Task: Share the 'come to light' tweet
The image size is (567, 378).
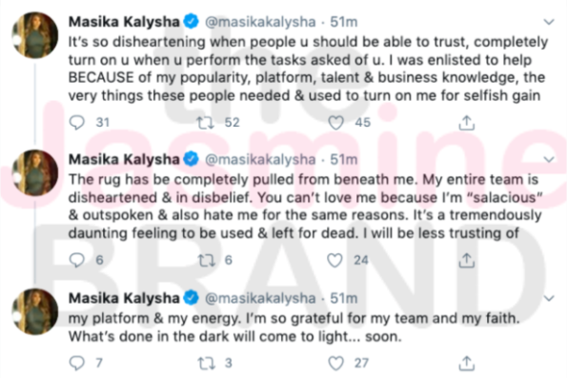Action: tap(467, 363)
